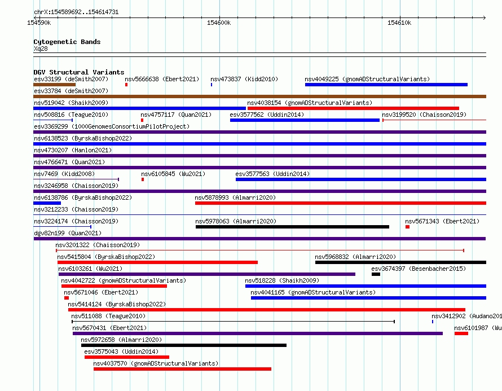Click nsv5968832 (Almarri2020) label
Image resolution: width=502 pixels, height=391 pixels.
(355, 257)
